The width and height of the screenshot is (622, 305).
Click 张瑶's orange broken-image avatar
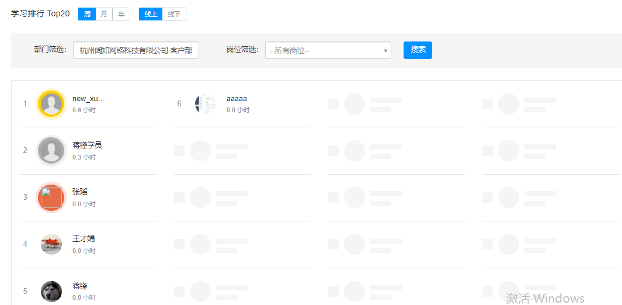point(51,197)
